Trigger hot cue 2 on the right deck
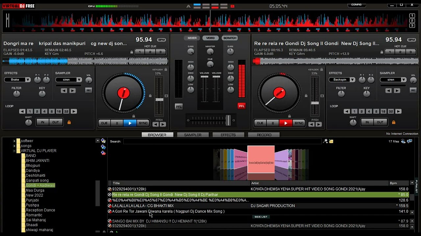Screen dimensions: 421x236 coord(400,52)
